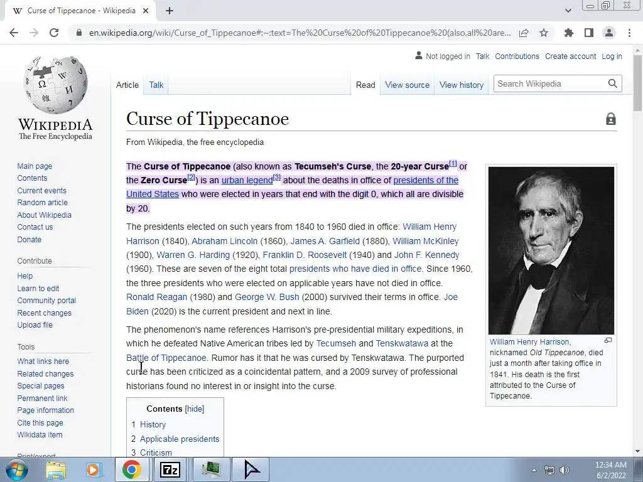Screen dimensions: 643x482
Task: Reload the Wikipedia page
Action: 54,33
